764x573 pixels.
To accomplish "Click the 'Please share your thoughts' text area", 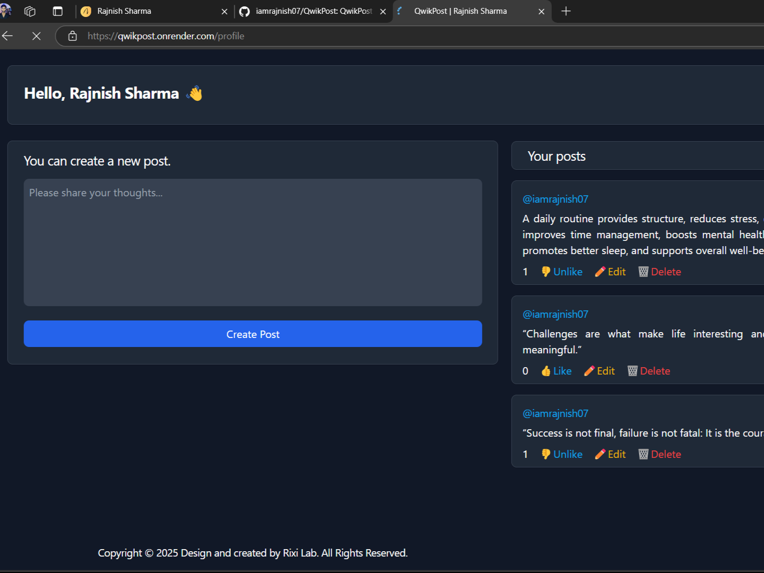I will tap(253, 242).
